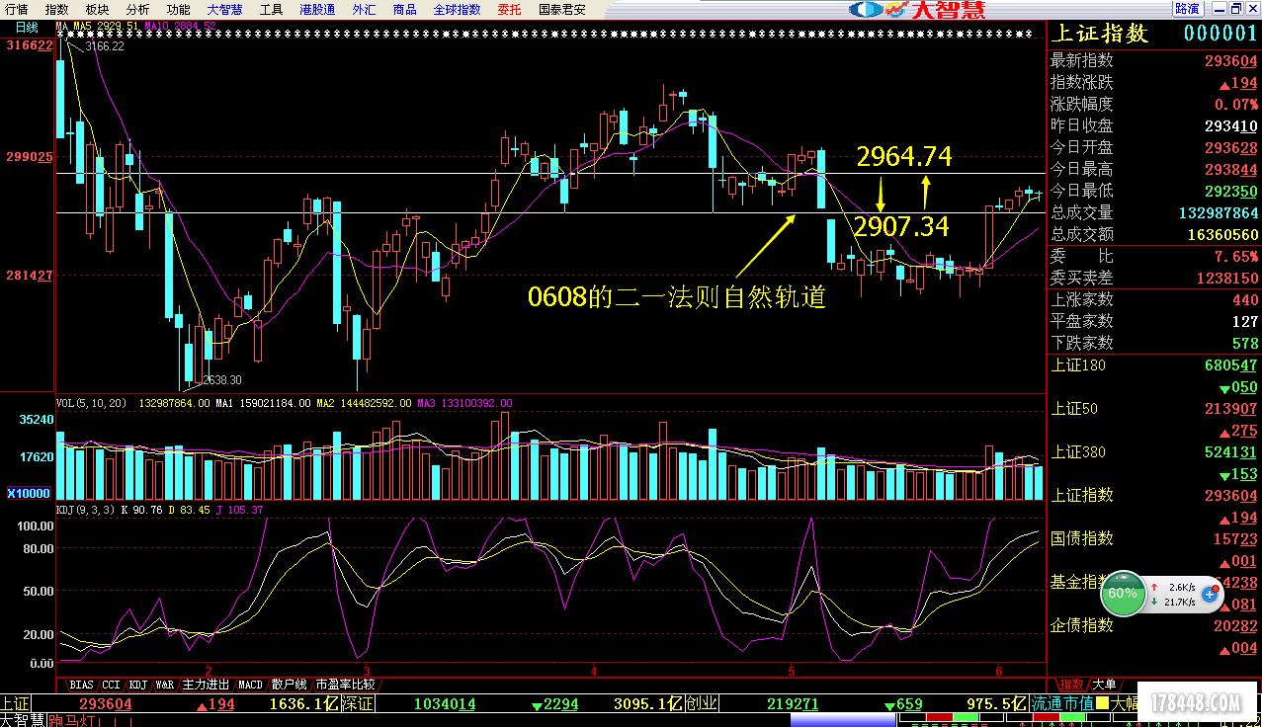
Task: Open the 港股通 menu
Action: tap(316, 9)
